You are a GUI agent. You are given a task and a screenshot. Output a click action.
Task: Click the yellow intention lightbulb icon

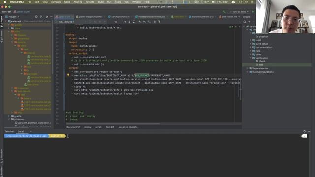68,75
